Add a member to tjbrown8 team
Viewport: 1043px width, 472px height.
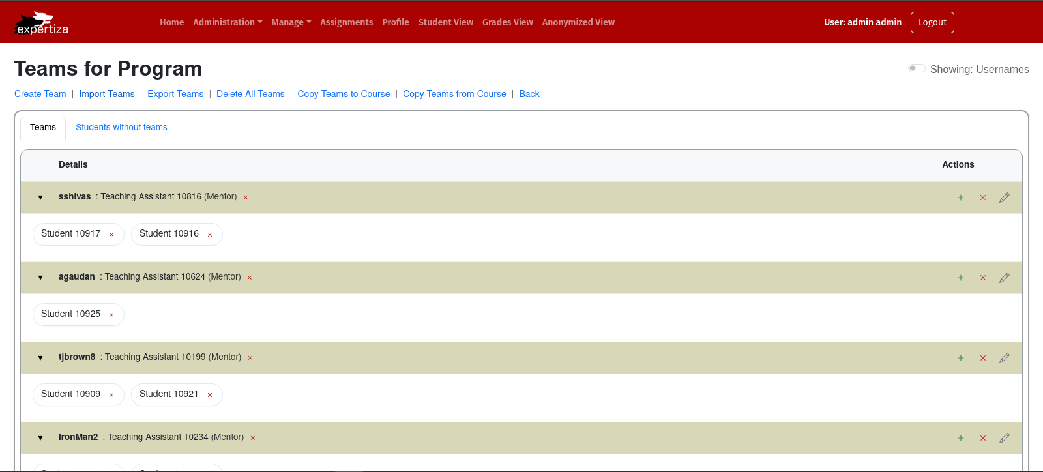pos(960,358)
